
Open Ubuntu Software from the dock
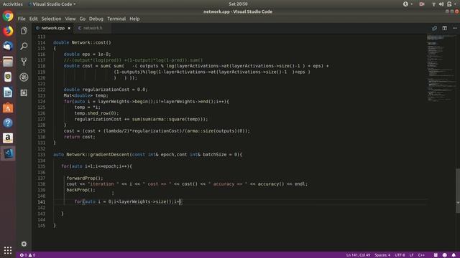8,107
